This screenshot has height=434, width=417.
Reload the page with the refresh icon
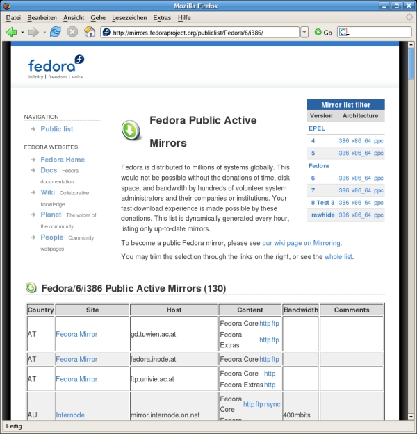tap(55, 32)
